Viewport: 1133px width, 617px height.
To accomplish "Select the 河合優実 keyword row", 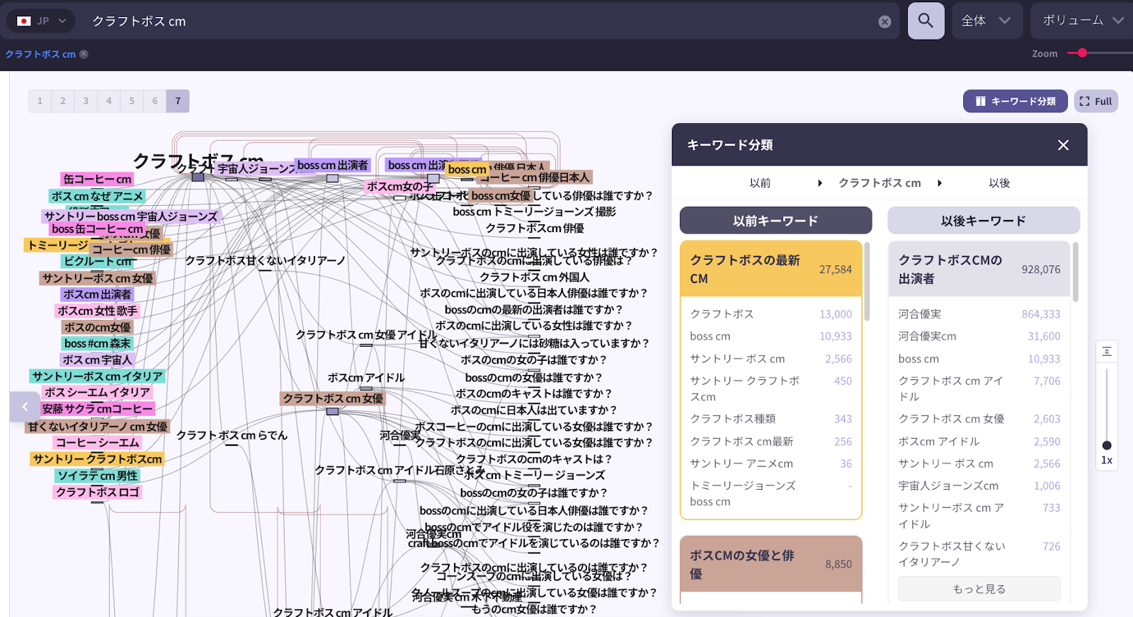I will tap(979, 314).
